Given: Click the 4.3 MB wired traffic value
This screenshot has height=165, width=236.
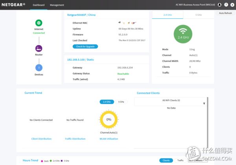Looking at the screenshot, I should (121, 80).
